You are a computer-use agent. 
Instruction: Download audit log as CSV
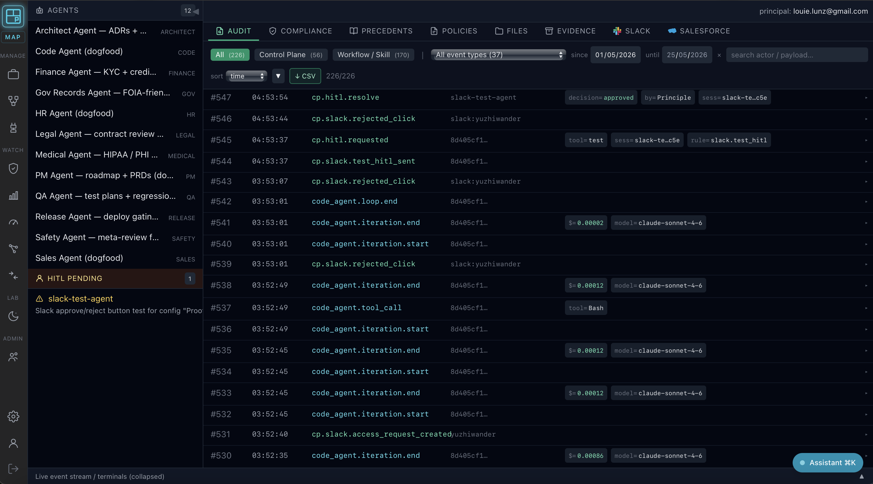pos(305,76)
